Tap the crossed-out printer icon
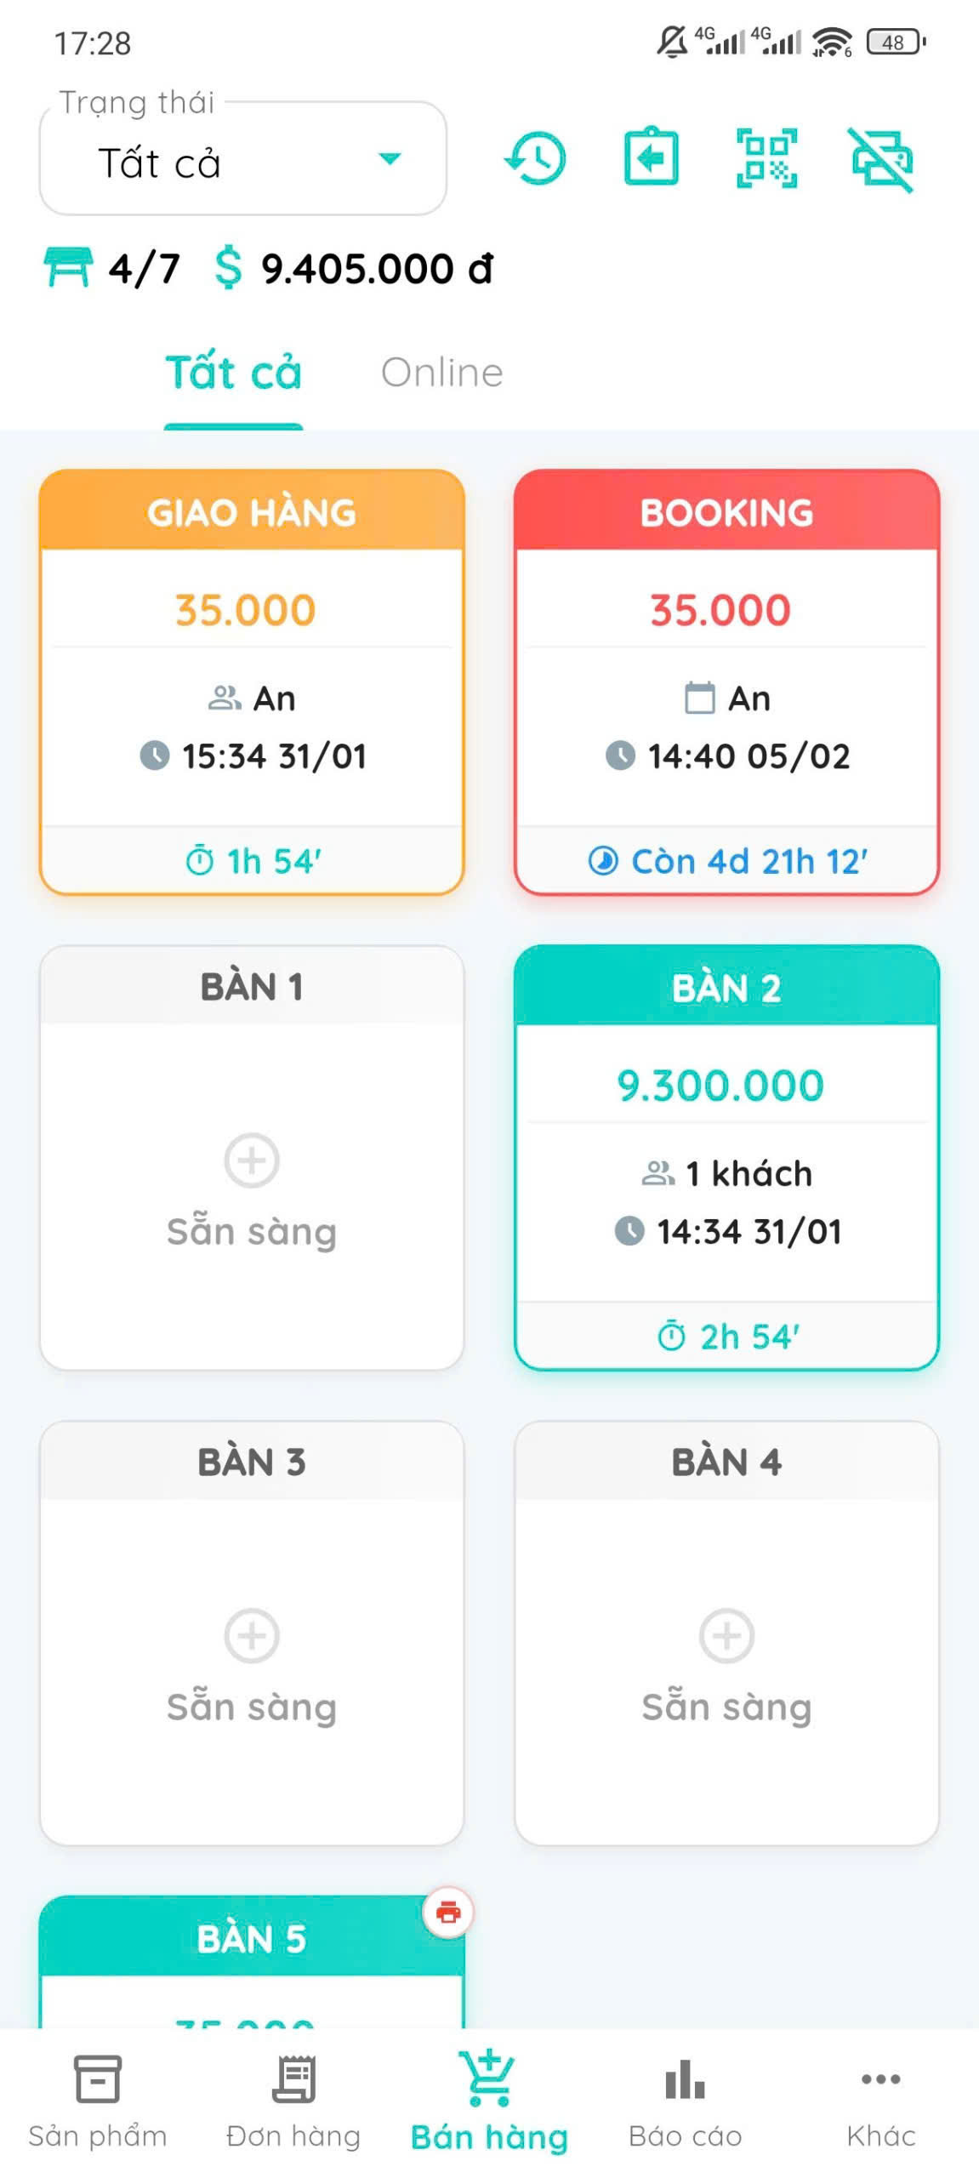This screenshot has width=979, height=2178. 882,159
